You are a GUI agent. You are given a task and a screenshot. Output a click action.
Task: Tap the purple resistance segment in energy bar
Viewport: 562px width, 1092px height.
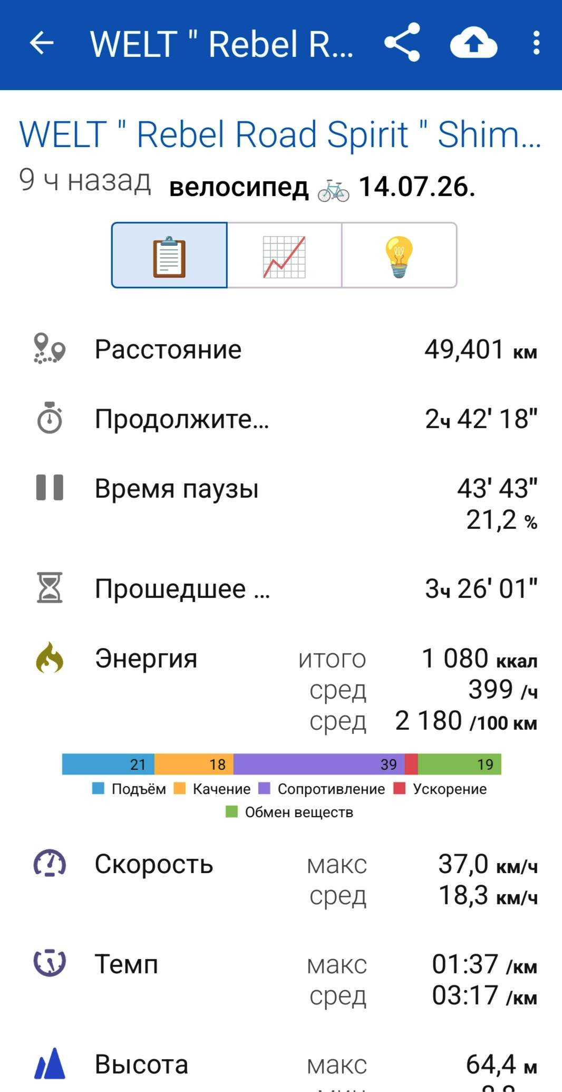coord(319,764)
